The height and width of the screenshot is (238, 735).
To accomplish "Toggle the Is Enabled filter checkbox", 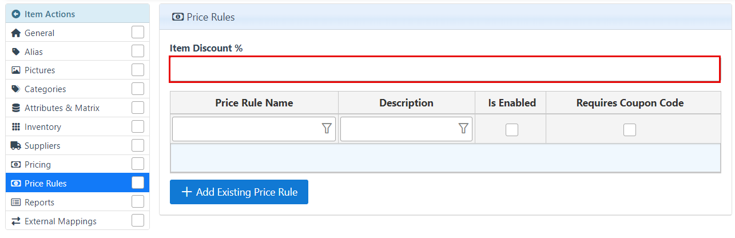I will [x=512, y=130].
